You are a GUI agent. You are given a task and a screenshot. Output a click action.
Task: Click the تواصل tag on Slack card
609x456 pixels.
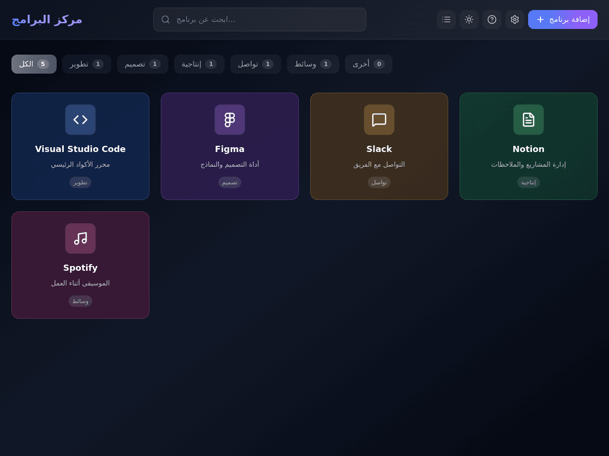(379, 182)
